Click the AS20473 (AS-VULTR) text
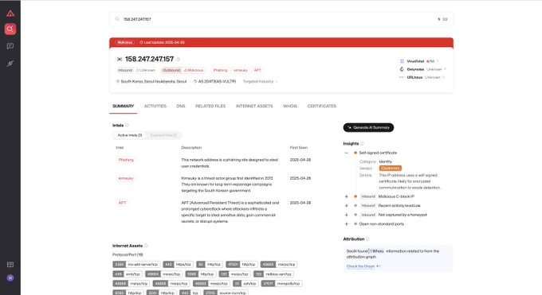Viewport: 542px width, 295px height. pyautogui.click(x=217, y=81)
